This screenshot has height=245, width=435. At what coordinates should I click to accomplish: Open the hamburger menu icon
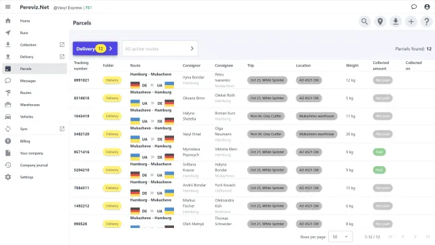tap(7, 7)
